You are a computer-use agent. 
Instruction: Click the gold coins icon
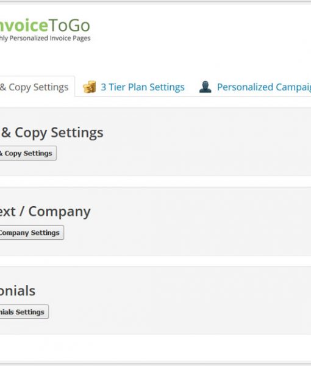[x=89, y=87]
